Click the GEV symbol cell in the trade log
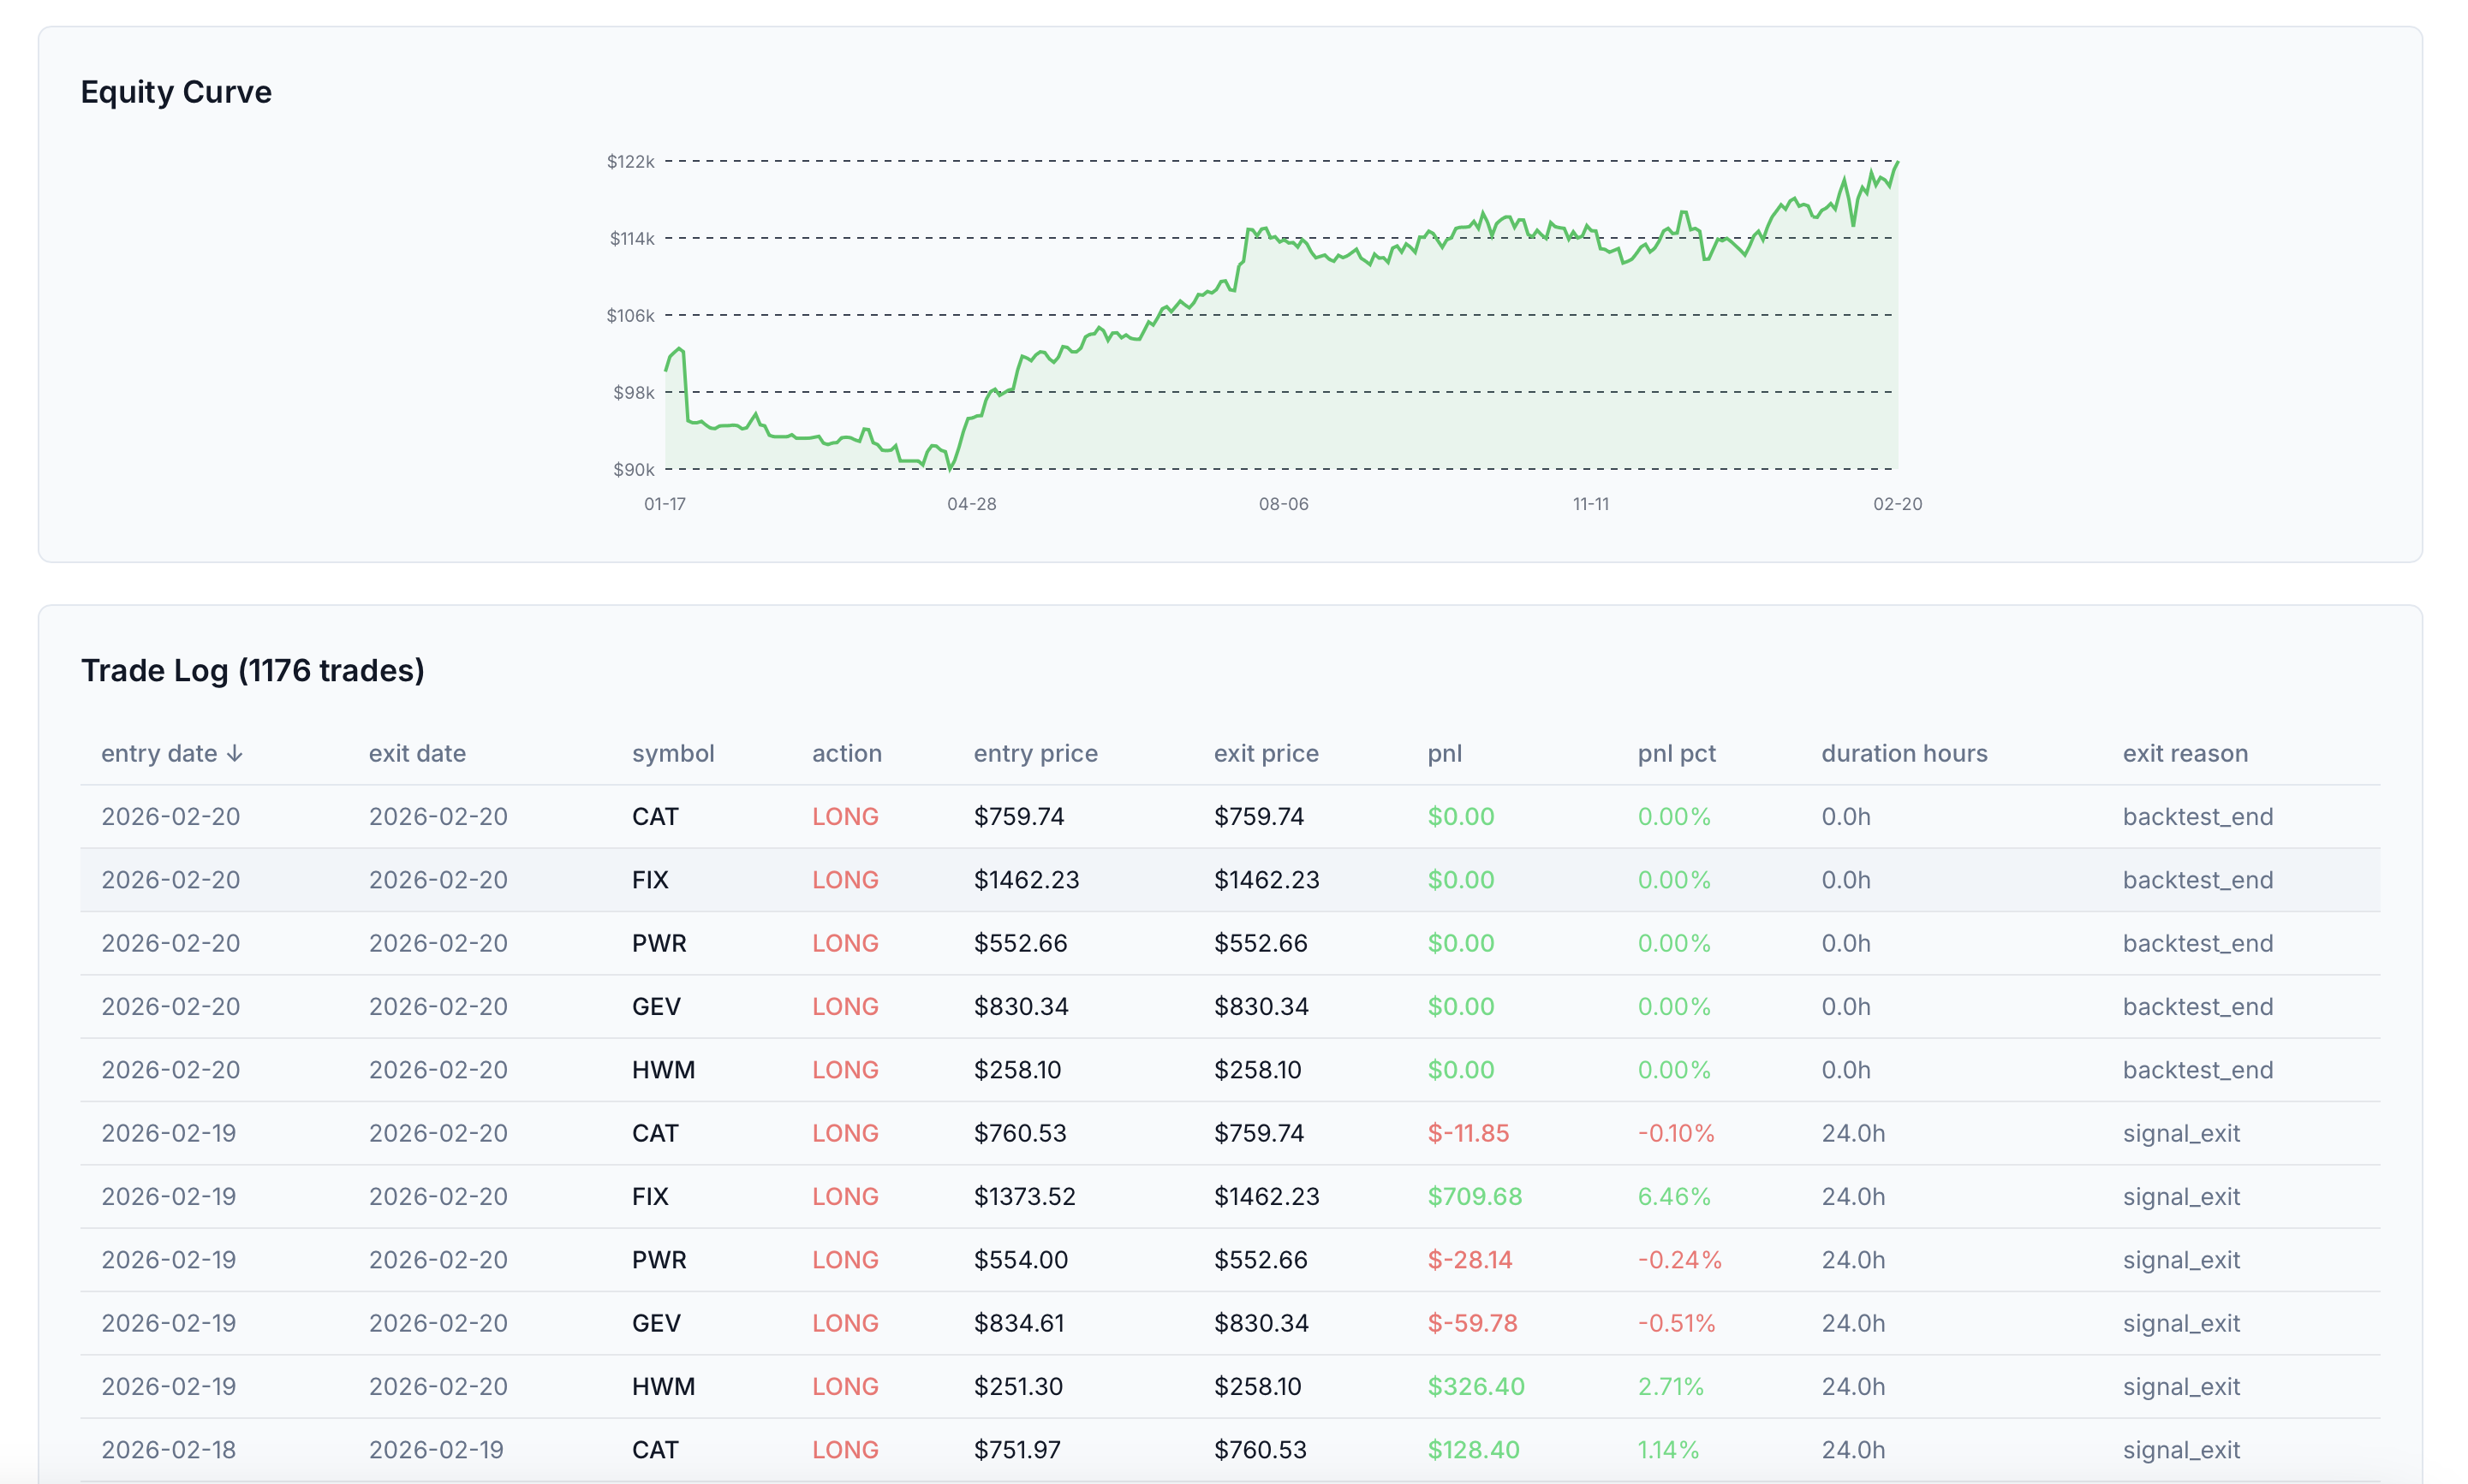 (x=655, y=1006)
